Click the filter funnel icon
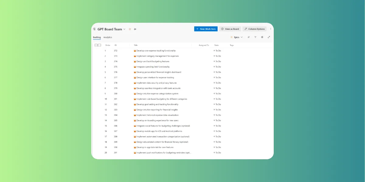The width and height of the screenshot is (365, 182). 255,37
